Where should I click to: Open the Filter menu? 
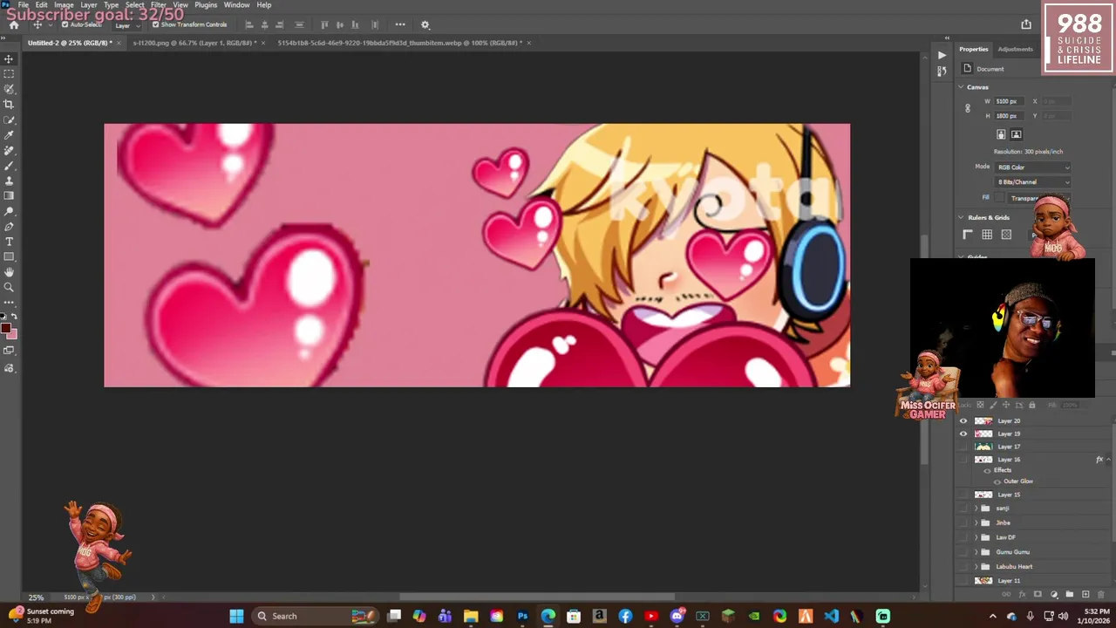click(158, 5)
